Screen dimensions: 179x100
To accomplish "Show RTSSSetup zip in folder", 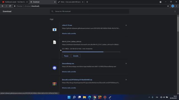I will [x=69, y=88].
